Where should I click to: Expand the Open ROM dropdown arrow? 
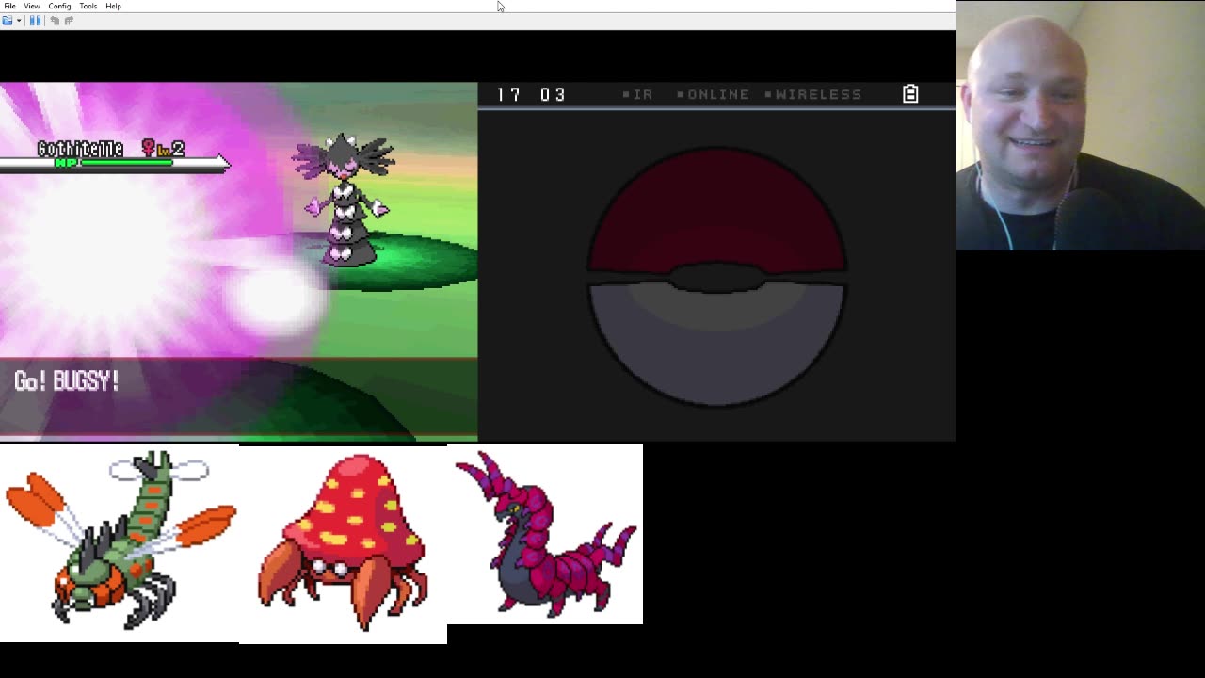pos(19,21)
